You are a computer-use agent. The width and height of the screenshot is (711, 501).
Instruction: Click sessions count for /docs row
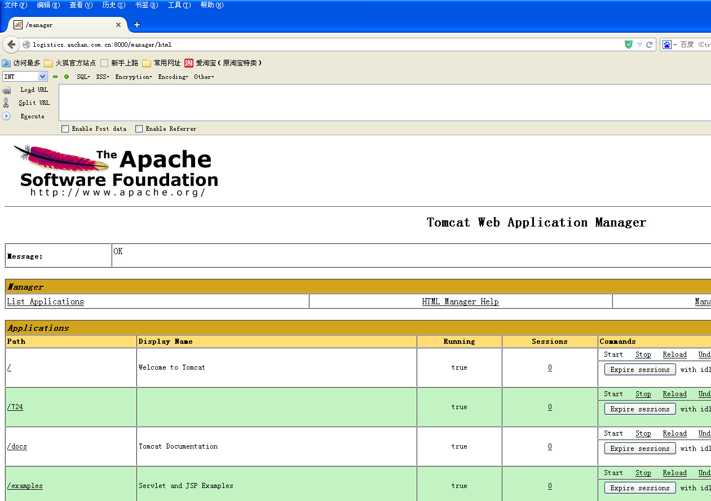click(x=550, y=446)
